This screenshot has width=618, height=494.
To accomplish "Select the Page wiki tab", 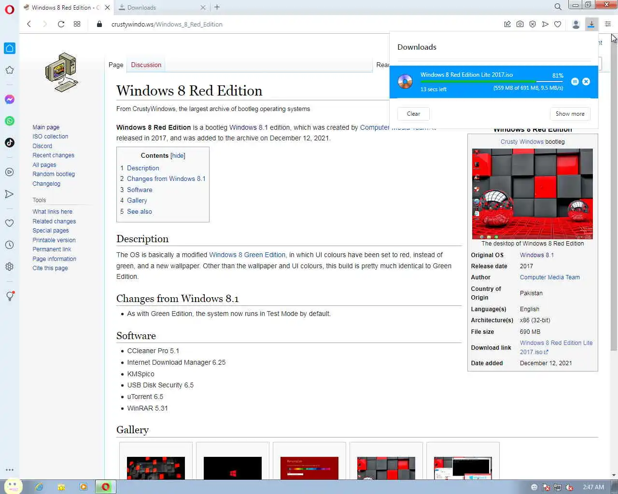I will (116, 65).
